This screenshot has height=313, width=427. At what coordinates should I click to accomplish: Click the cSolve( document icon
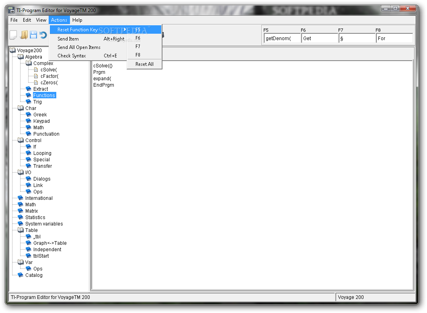point(36,69)
